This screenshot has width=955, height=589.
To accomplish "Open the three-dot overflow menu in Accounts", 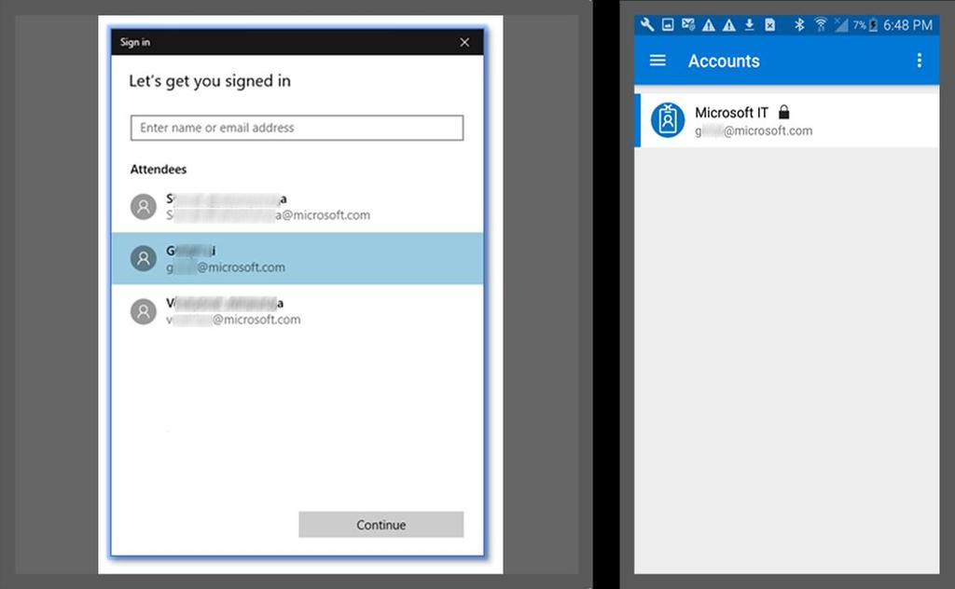I will [x=919, y=61].
